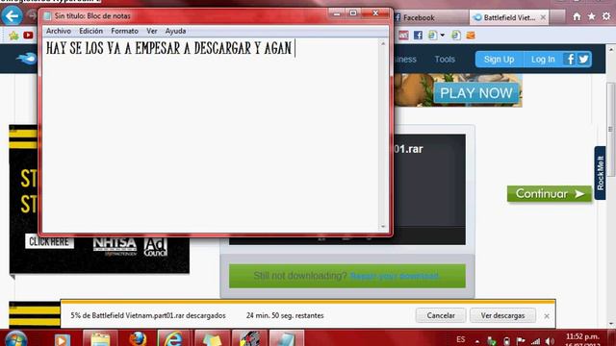This screenshot has height=346, width=616.
Task: Click the screen recorder taskbar icon
Action: coord(249,338)
